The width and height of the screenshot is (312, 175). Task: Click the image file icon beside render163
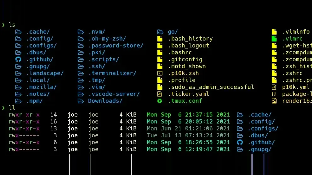tap(274, 101)
